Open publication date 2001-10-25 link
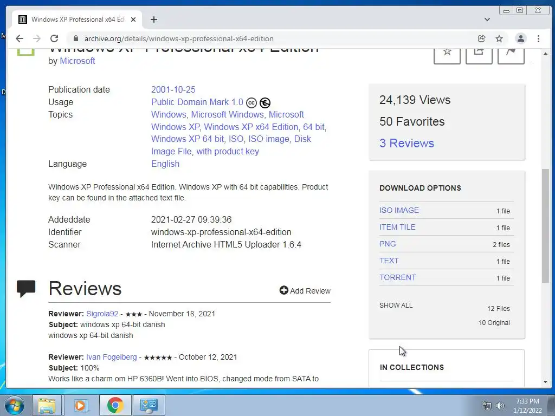555x416 pixels. (173, 89)
